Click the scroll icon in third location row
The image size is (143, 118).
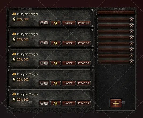point(55,63)
